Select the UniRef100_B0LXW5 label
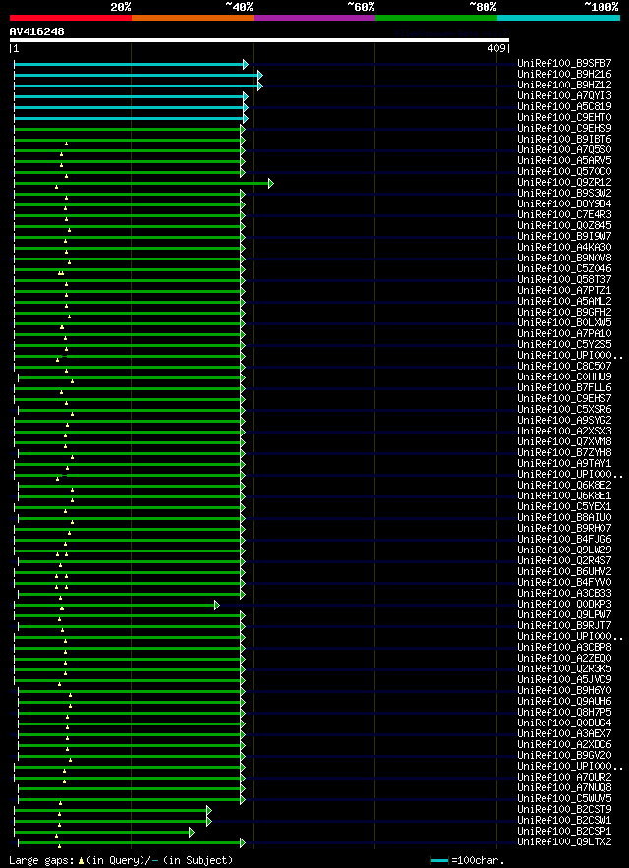629x868 pixels. coord(564,322)
